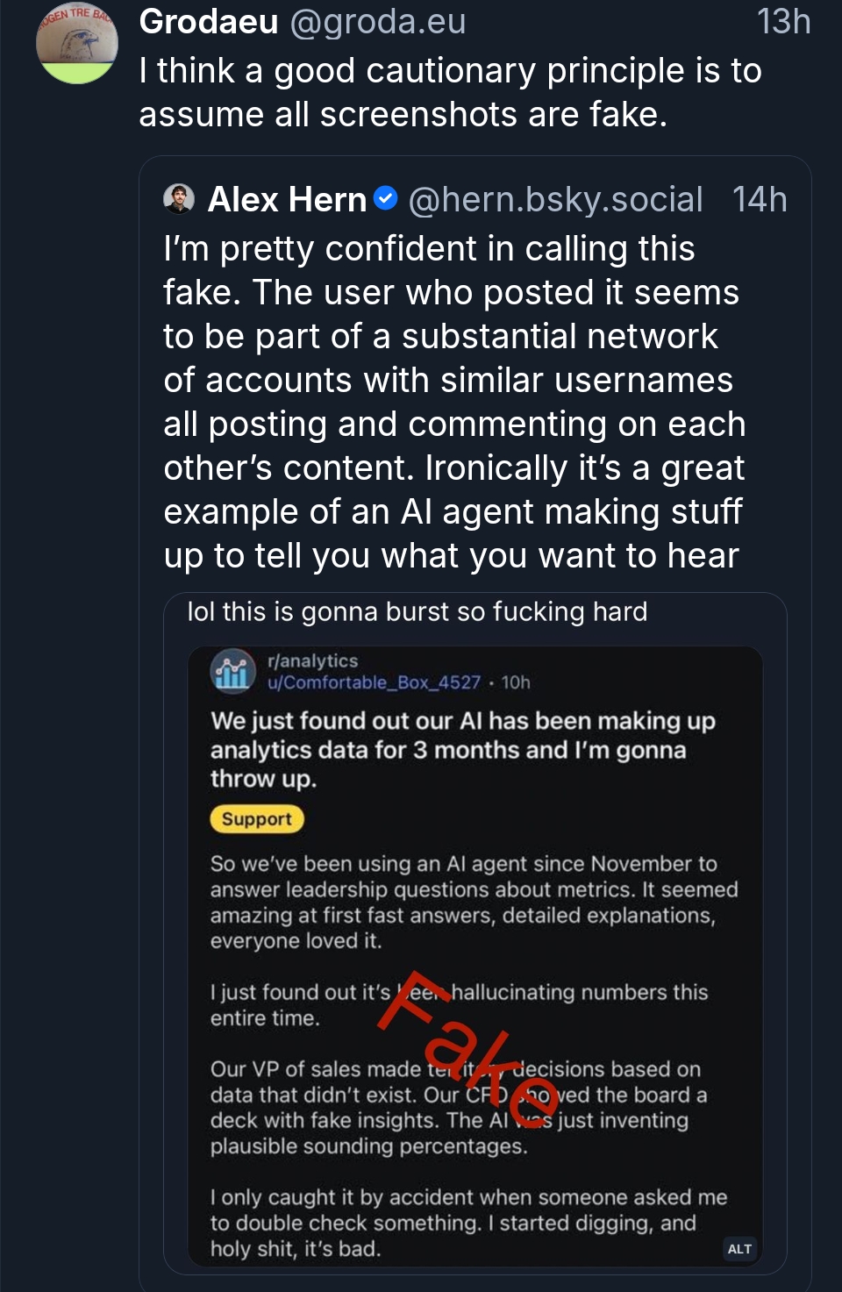Open the @groda.eu handle link

click(377, 22)
